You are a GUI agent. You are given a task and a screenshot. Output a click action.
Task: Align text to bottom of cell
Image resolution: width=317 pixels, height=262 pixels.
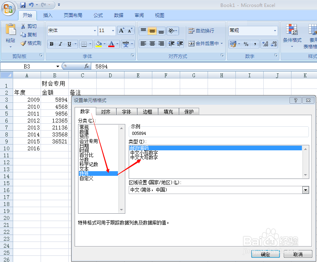tap(161, 31)
